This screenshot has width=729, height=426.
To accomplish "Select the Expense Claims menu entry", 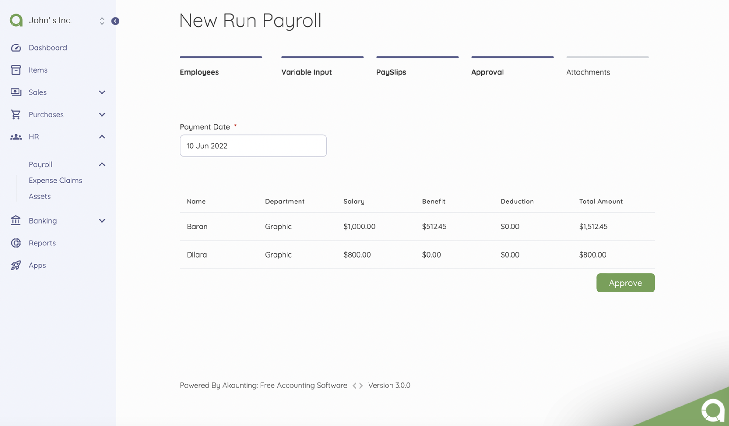I will pos(55,180).
